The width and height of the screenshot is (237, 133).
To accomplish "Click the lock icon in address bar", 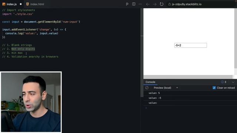I will click(x=170, y=4).
